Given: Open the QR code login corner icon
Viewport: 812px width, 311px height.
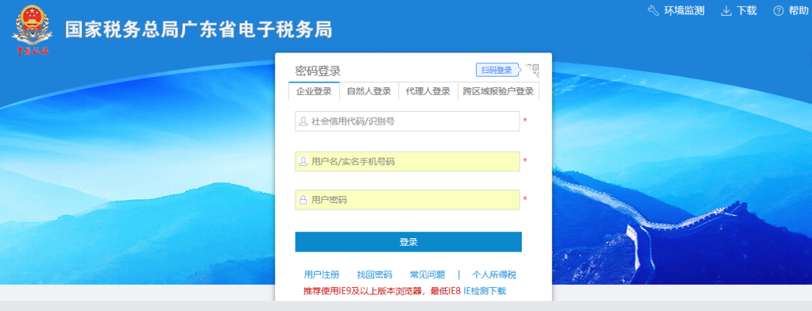Looking at the screenshot, I should tap(532, 70).
